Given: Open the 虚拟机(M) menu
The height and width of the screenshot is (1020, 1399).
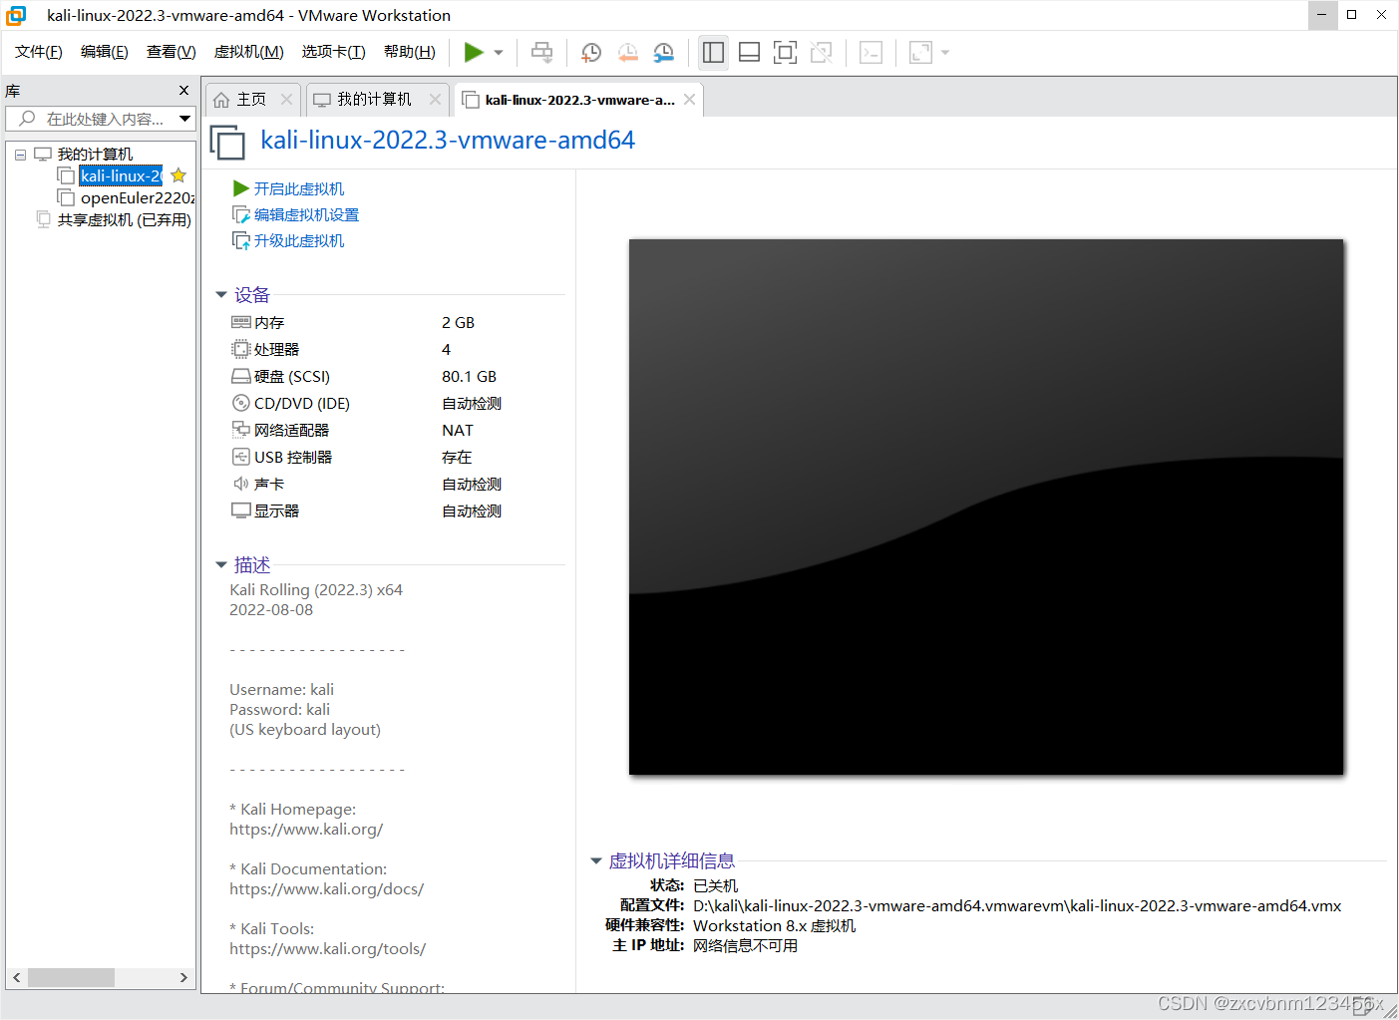Looking at the screenshot, I should tap(249, 52).
